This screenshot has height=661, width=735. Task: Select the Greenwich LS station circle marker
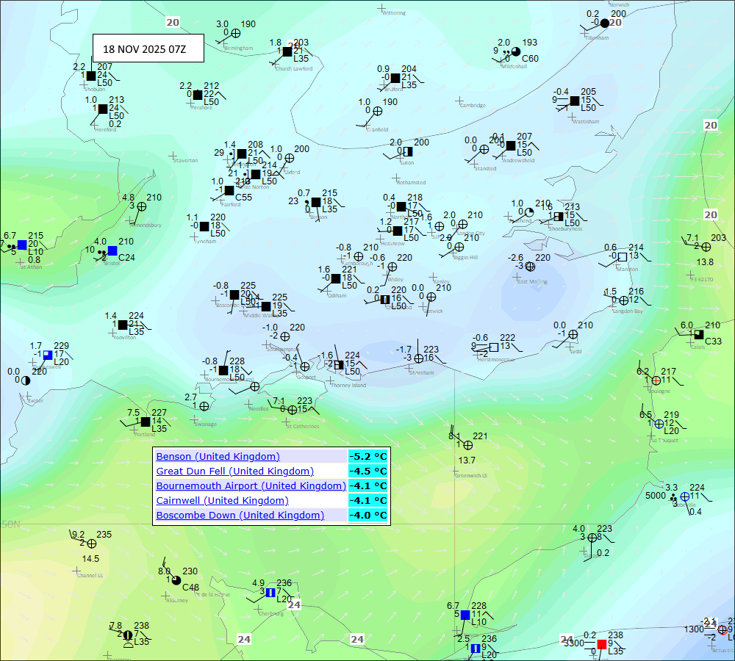pyautogui.click(x=468, y=444)
